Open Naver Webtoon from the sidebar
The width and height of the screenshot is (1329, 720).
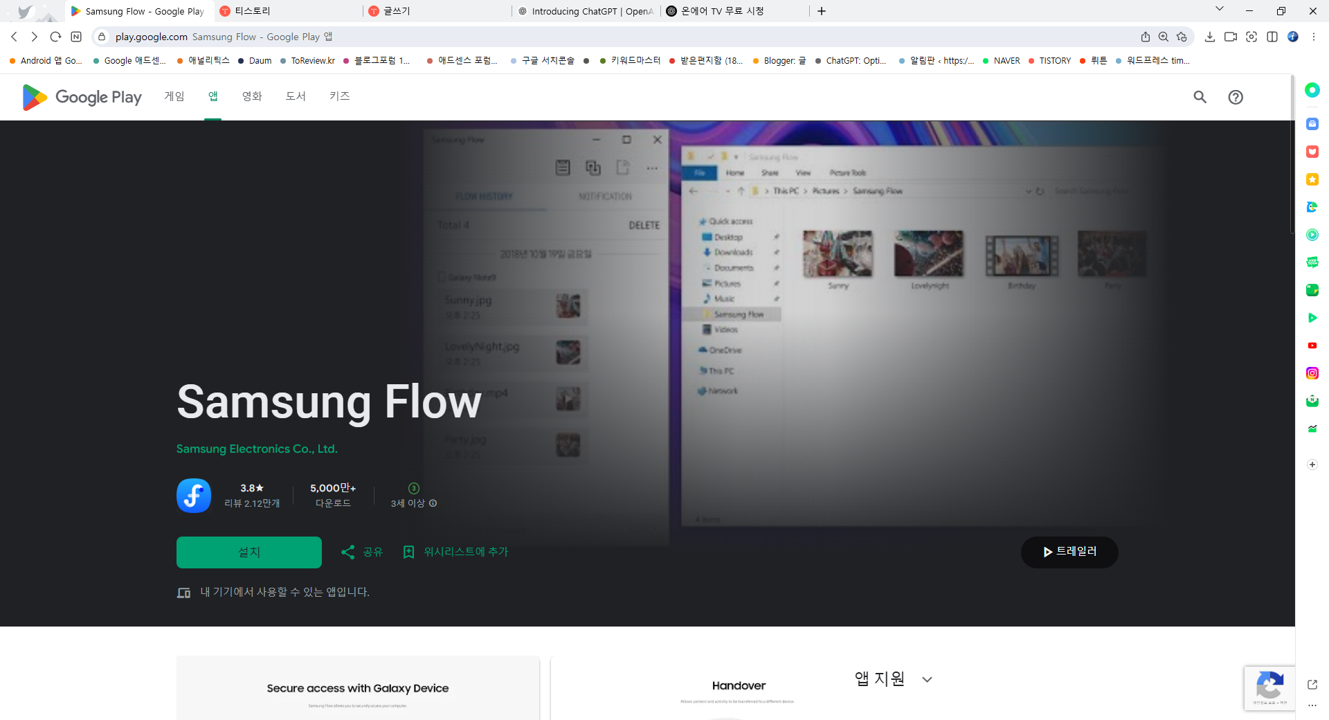pyautogui.click(x=1312, y=262)
